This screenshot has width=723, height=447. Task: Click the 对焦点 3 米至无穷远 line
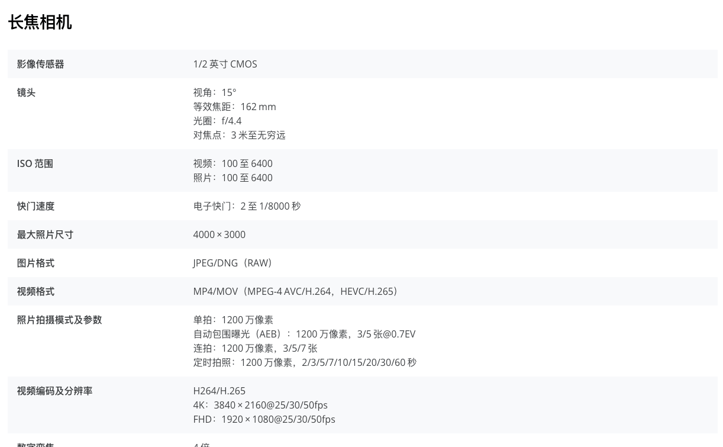(239, 135)
